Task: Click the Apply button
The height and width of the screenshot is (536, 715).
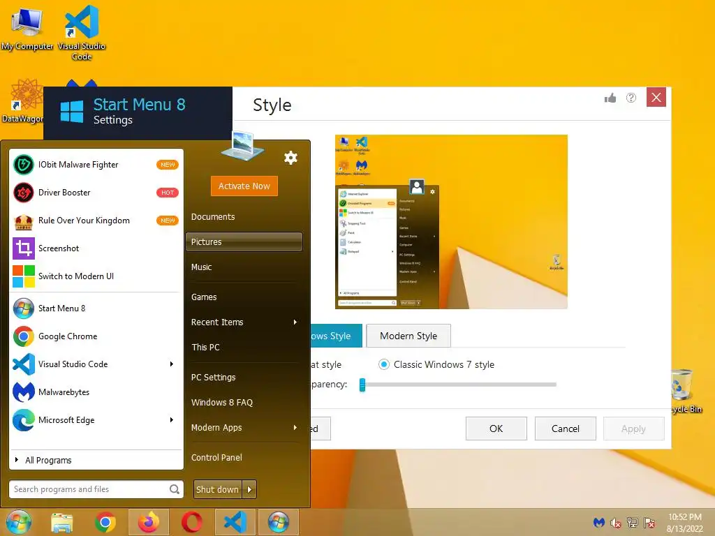Action: pyautogui.click(x=634, y=429)
